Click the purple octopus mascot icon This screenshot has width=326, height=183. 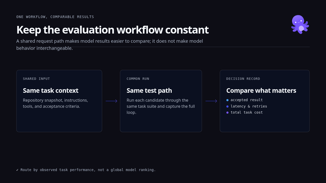pos(300,24)
